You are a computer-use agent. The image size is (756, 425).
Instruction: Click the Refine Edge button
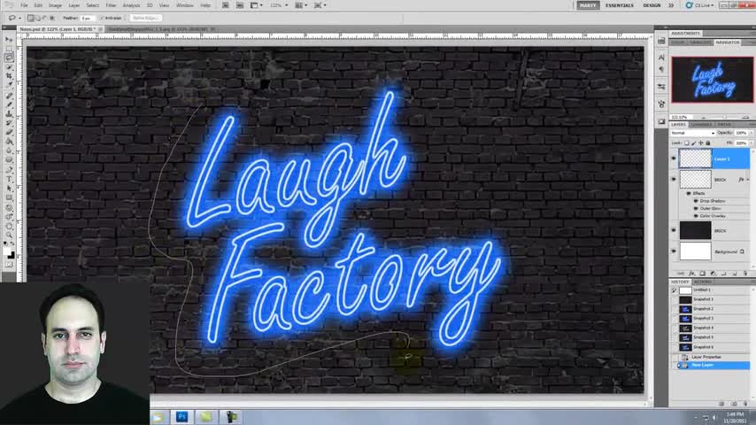145,18
